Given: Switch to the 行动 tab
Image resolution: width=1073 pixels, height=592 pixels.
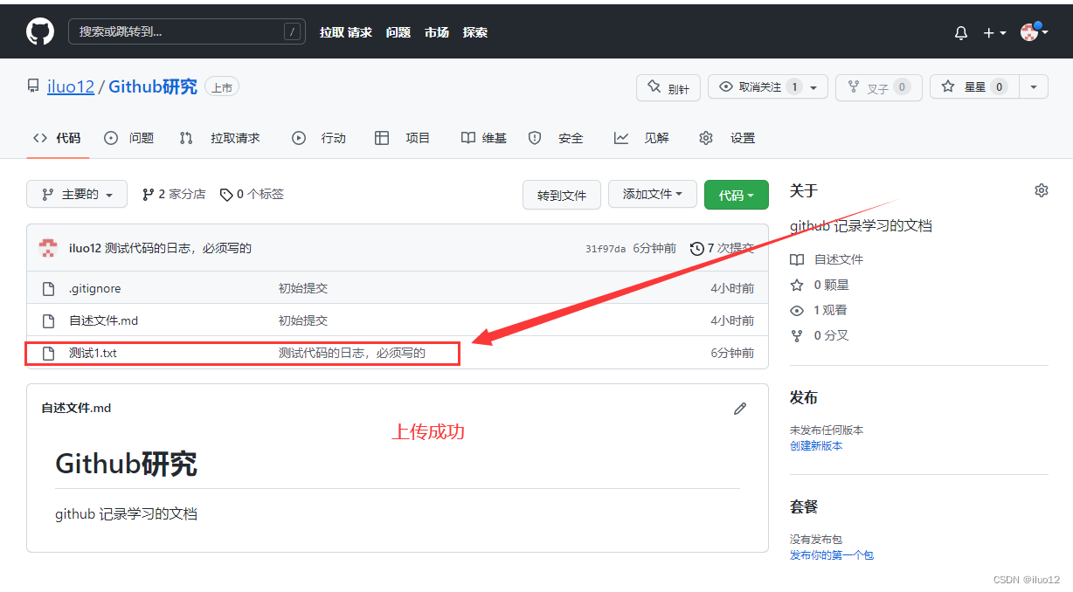Looking at the screenshot, I should pos(320,138).
